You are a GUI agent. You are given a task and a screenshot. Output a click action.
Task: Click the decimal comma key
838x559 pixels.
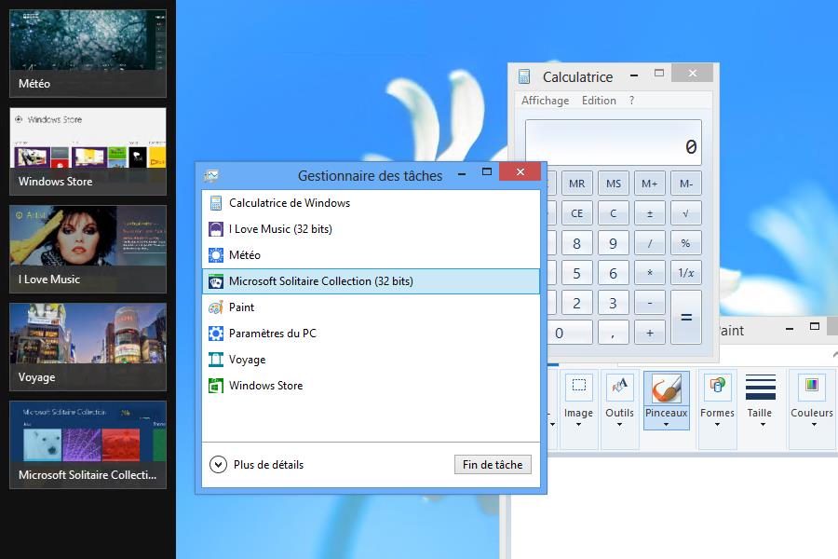(x=614, y=333)
